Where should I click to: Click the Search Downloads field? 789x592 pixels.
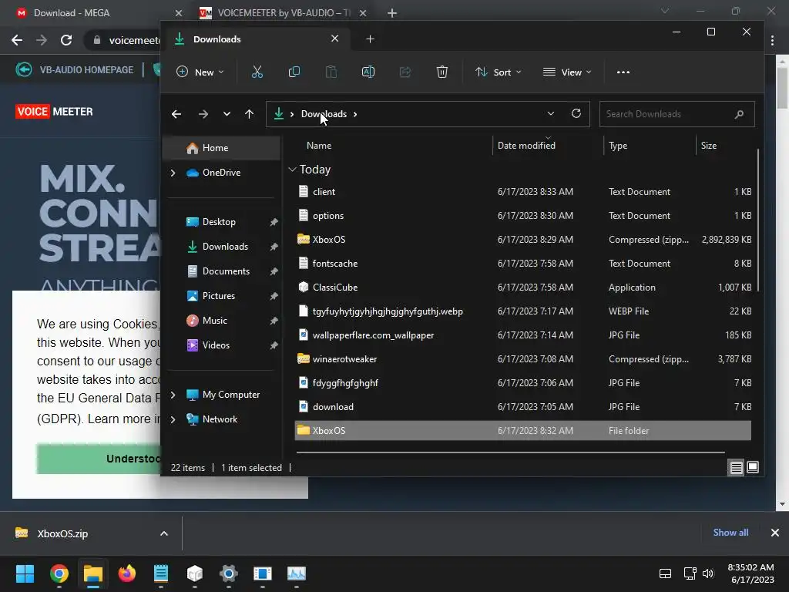pos(677,114)
